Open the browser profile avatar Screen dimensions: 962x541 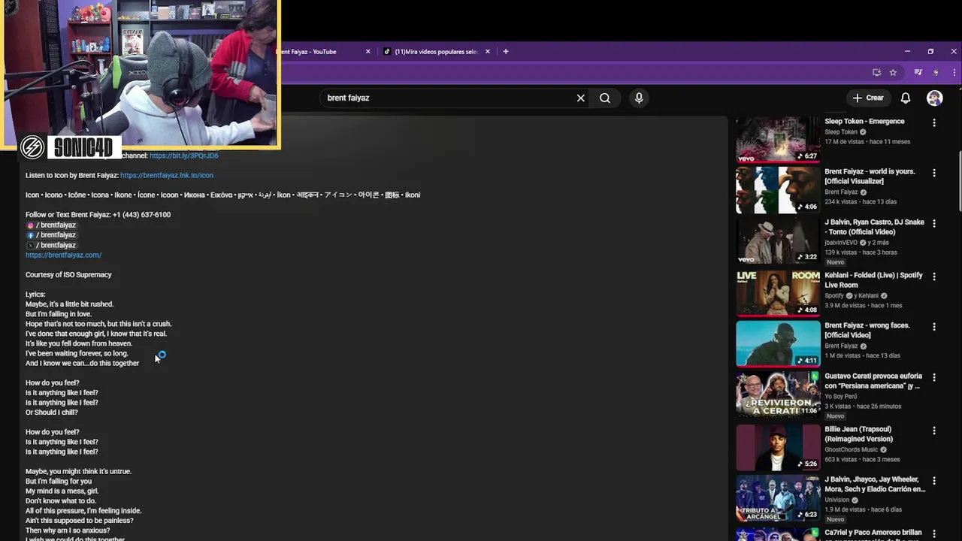(x=935, y=72)
